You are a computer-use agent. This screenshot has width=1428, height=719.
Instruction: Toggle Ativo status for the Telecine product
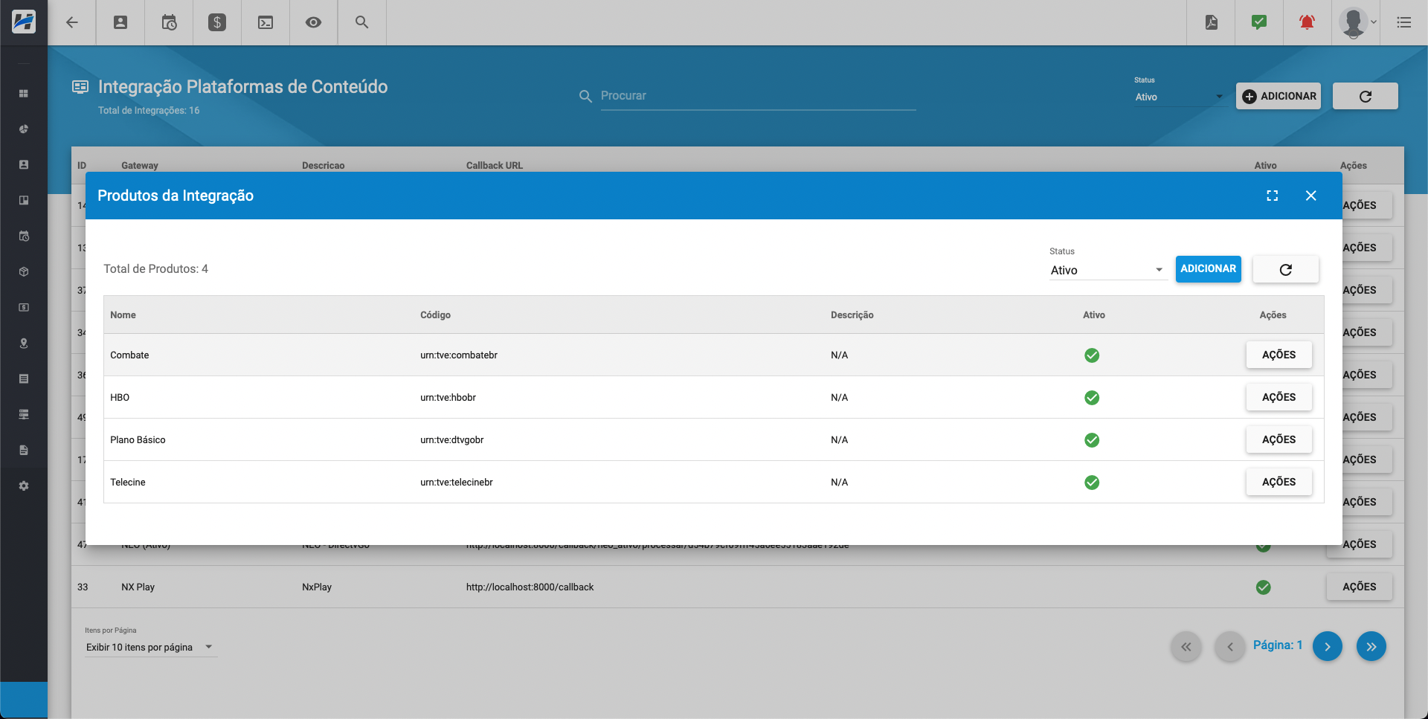tap(1092, 482)
